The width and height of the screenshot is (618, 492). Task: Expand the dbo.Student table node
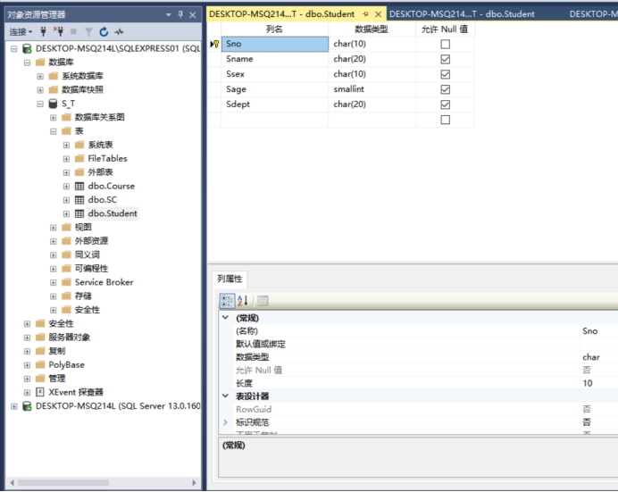pos(66,214)
